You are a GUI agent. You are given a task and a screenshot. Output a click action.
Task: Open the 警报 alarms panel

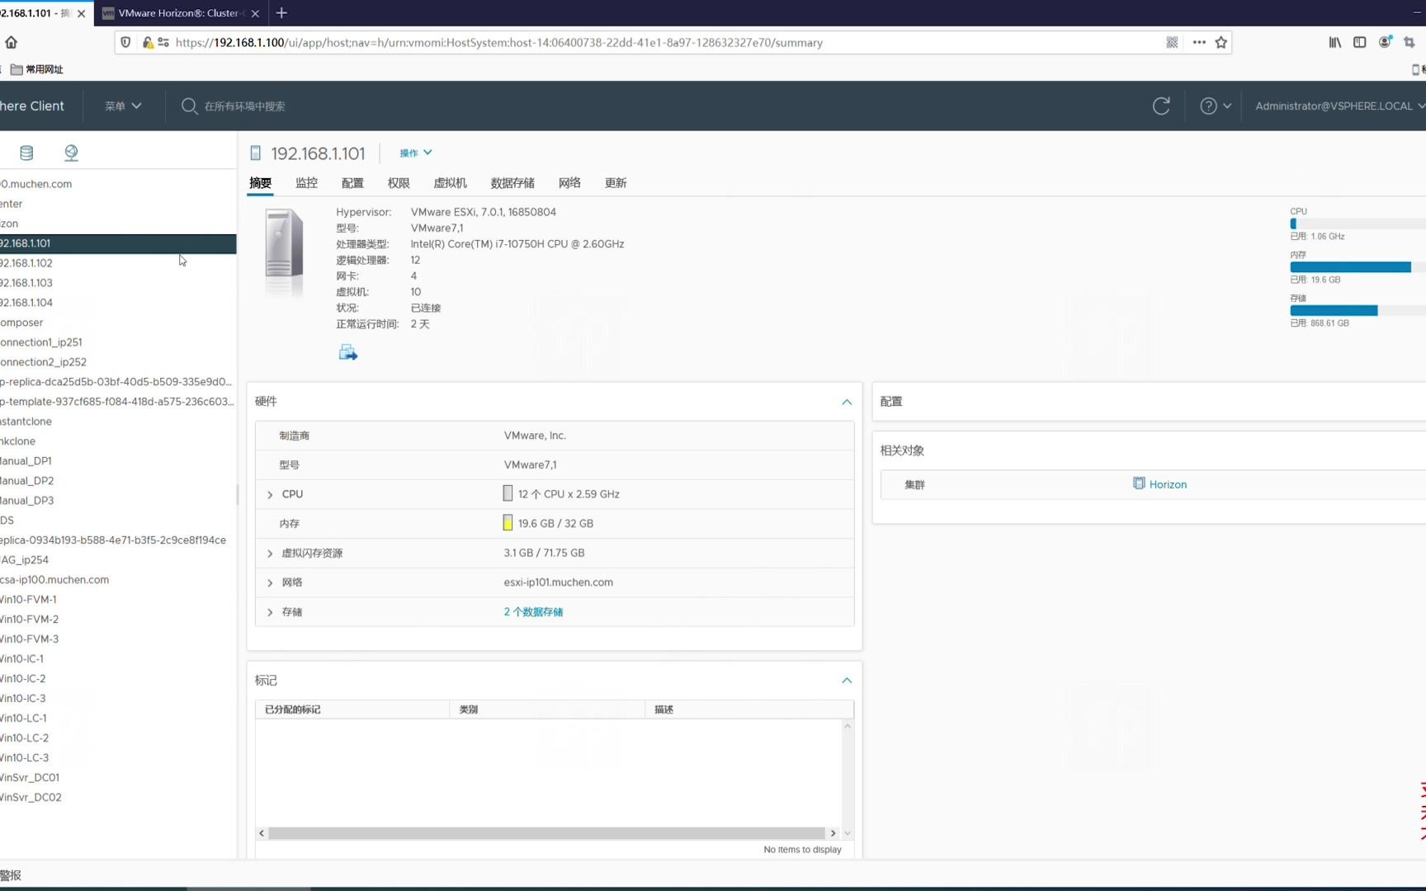click(x=11, y=875)
